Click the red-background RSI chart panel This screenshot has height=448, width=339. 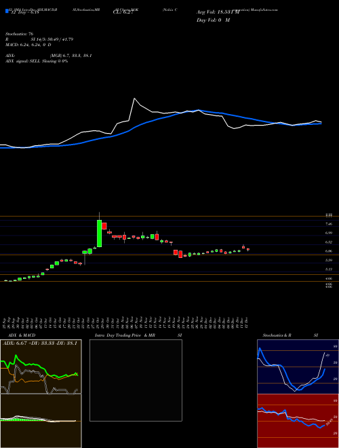pyautogui.click(x=298, y=421)
